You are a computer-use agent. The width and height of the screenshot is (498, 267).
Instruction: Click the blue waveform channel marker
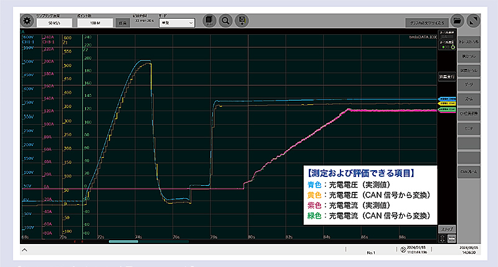(x=446, y=98)
